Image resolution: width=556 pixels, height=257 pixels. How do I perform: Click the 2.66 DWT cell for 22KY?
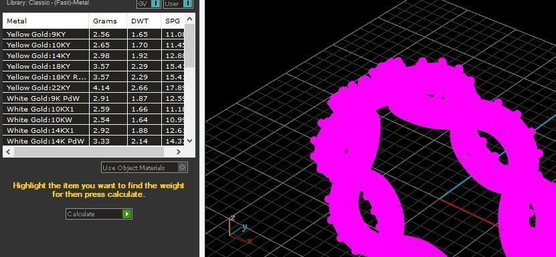pos(144,87)
